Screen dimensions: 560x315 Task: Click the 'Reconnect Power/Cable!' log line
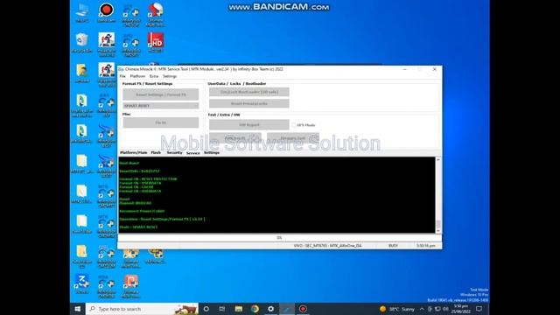point(142,211)
